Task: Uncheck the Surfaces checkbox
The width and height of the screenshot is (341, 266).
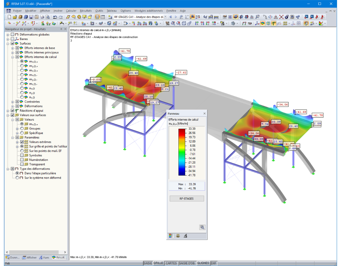Action: (12, 43)
